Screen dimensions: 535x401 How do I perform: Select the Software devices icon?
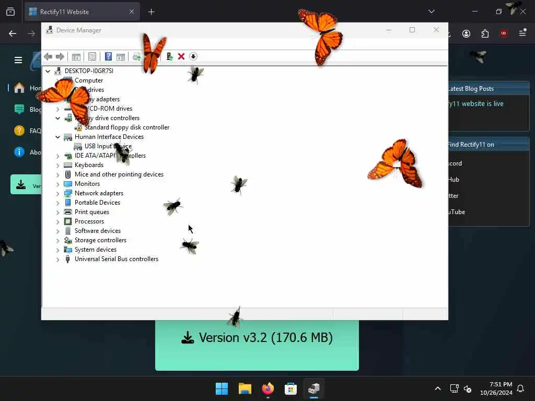click(68, 231)
